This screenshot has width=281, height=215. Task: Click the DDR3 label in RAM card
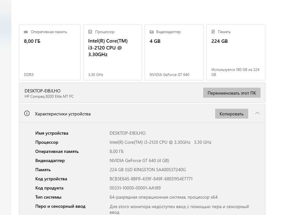click(29, 75)
